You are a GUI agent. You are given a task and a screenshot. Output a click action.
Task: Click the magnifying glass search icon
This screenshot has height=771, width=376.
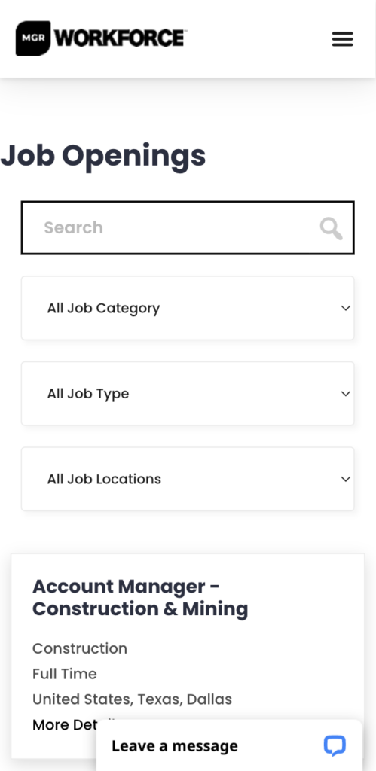coord(332,229)
